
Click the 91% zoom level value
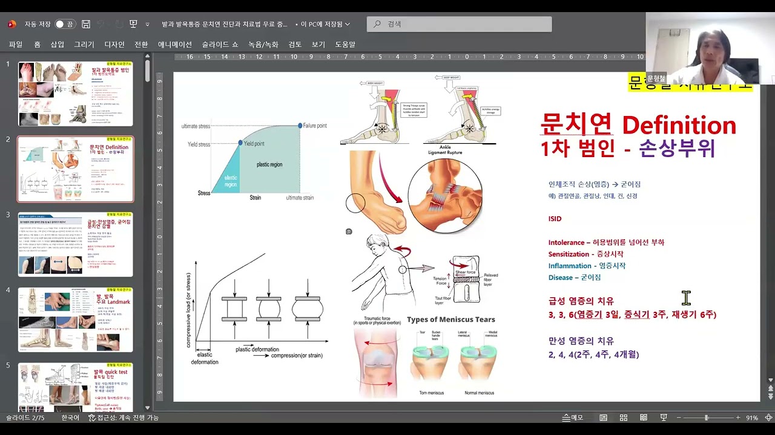coord(752,417)
